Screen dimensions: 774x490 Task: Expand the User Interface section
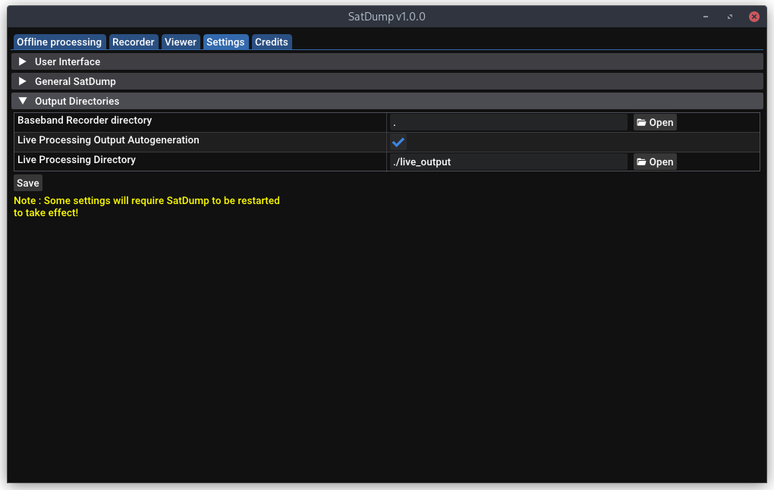click(387, 61)
